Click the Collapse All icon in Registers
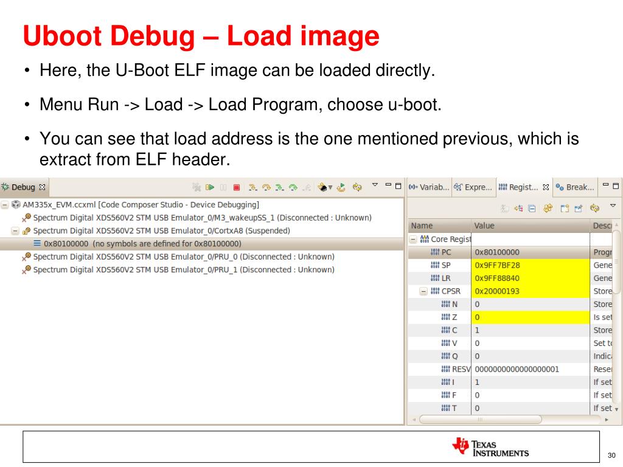Image resolution: width=623 pixels, height=467 pixels. point(532,208)
